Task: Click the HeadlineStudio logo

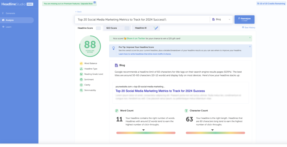Action: 13,4
